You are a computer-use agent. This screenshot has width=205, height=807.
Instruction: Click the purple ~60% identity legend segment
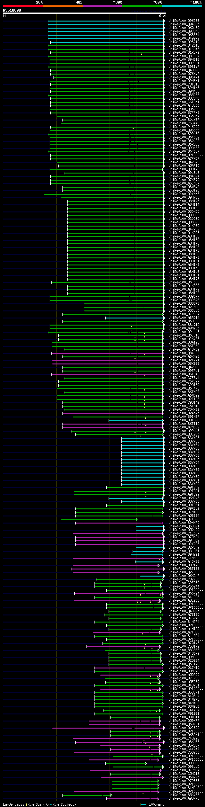click(102, 5)
